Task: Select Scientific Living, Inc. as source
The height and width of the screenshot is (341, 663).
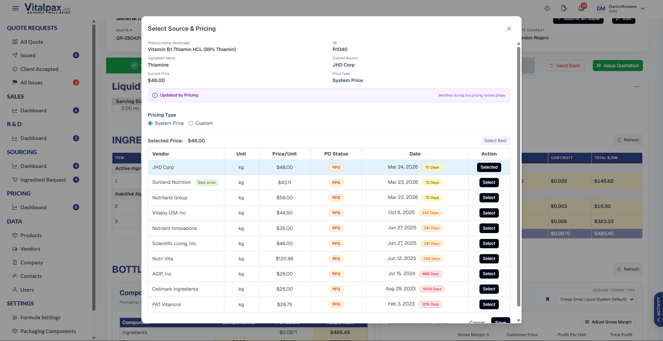Action: pos(489,243)
